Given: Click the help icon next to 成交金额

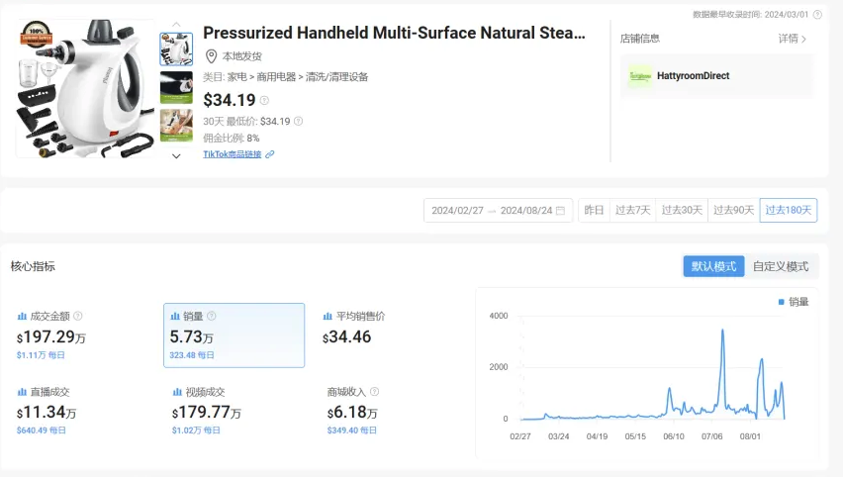Looking at the screenshot, I should 78,316.
